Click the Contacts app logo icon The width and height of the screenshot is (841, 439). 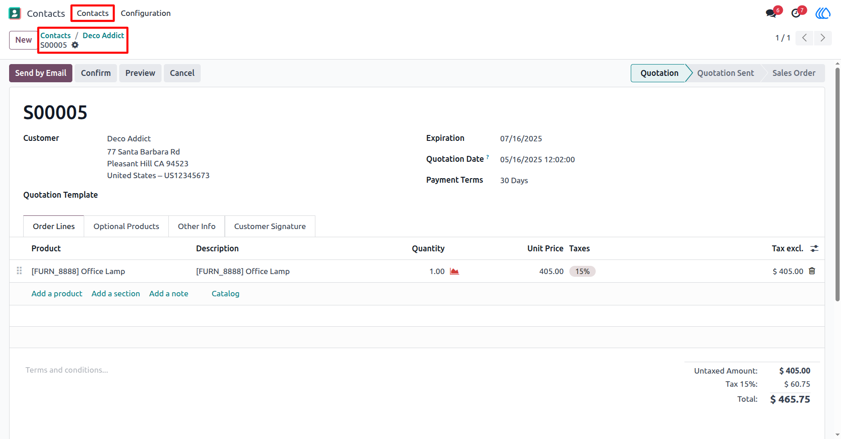point(15,13)
